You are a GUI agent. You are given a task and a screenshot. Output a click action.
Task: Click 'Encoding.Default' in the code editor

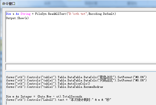coord(102,14)
